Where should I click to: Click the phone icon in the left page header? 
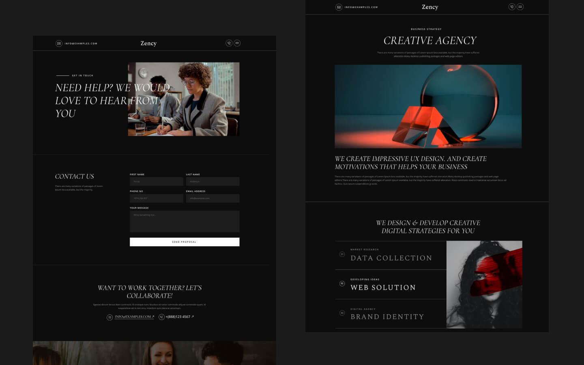click(x=229, y=43)
